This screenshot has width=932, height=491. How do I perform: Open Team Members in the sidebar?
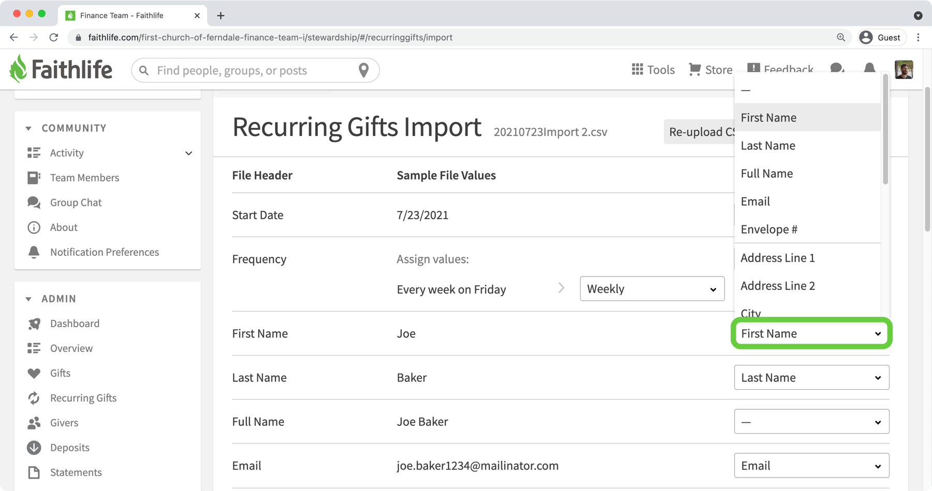click(84, 178)
